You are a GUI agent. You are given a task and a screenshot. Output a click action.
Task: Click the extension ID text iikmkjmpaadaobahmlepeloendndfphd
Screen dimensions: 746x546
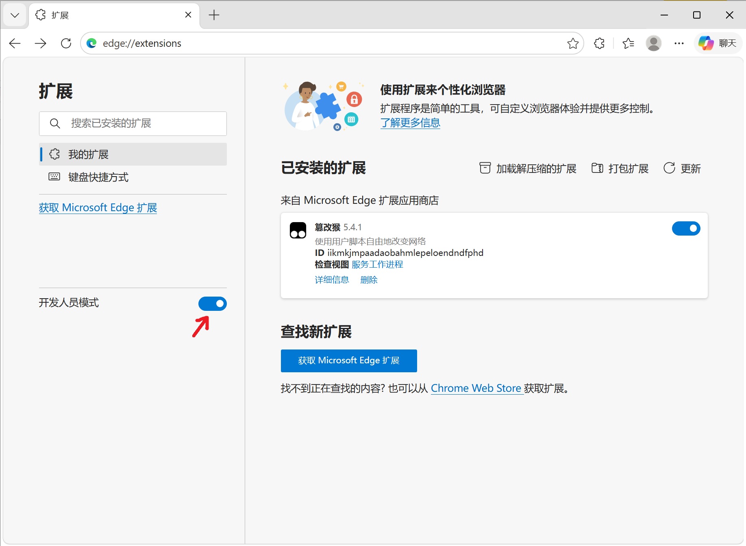pos(405,253)
